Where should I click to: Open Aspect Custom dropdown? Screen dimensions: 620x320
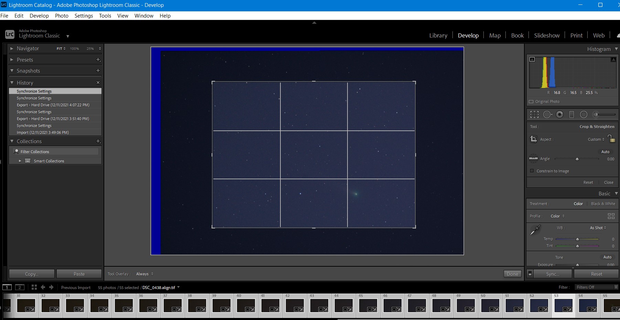point(596,139)
